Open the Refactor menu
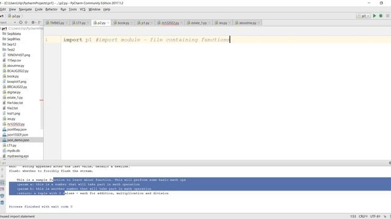Image resolution: width=391 pixels, height=219 pixels. (51, 9)
